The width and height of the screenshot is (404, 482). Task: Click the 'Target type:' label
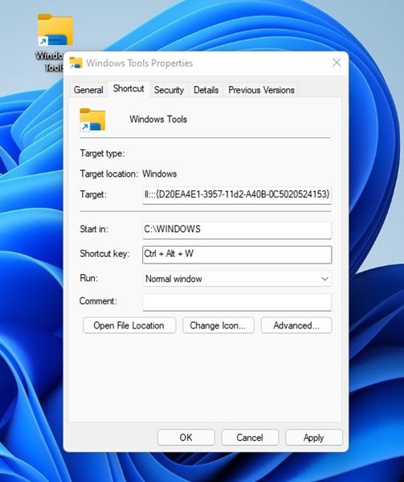click(102, 153)
